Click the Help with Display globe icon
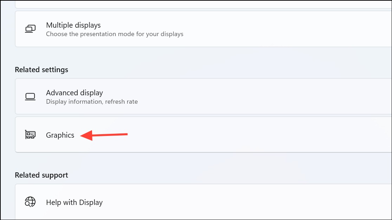This screenshot has width=392, height=220. tap(30, 202)
